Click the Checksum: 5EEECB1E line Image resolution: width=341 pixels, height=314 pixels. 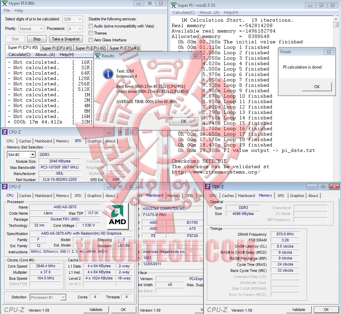(199, 161)
